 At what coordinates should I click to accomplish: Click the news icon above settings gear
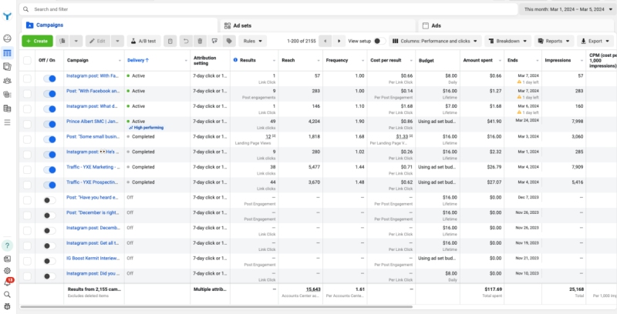pos(7,259)
